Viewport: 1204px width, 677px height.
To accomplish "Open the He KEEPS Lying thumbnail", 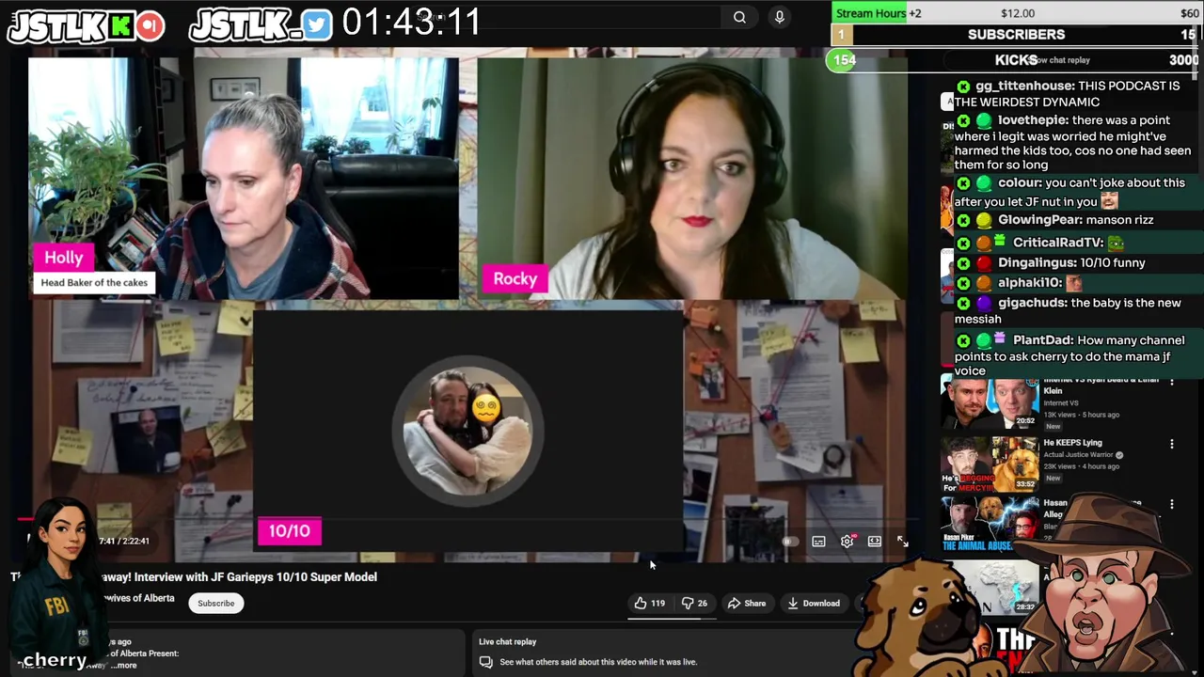I will pyautogui.click(x=990, y=464).
